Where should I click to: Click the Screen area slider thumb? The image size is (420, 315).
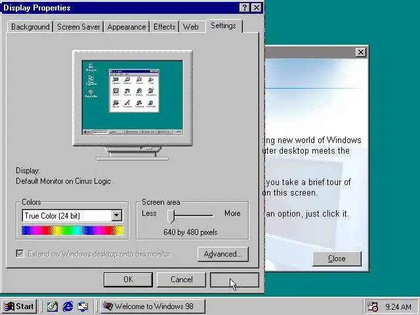(x=171, y=217)
